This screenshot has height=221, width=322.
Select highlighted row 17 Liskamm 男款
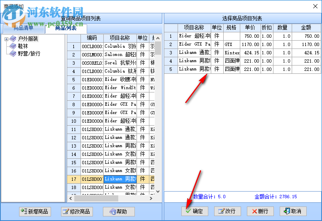[111, 179]
